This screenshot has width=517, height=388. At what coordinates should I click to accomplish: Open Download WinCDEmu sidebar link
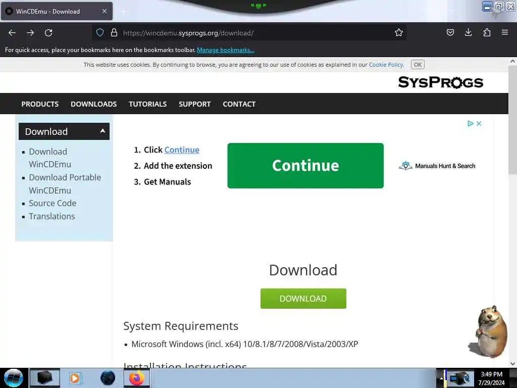point(50,158)
